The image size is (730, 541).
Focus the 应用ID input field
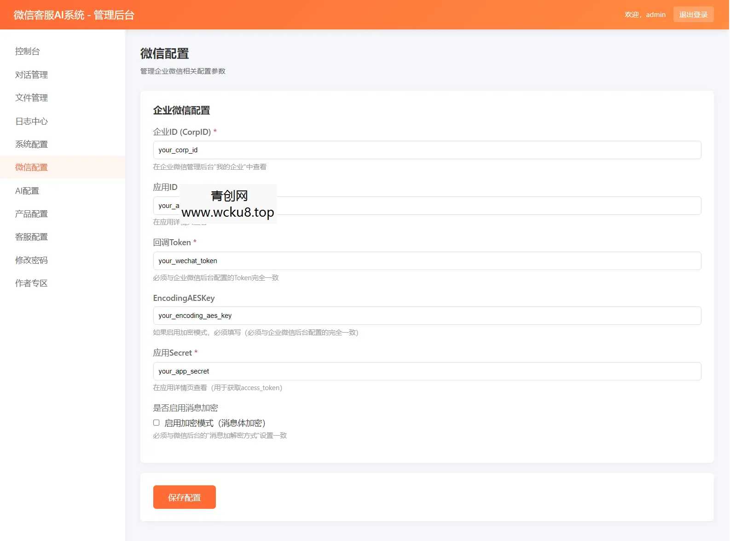click(427, 206)
